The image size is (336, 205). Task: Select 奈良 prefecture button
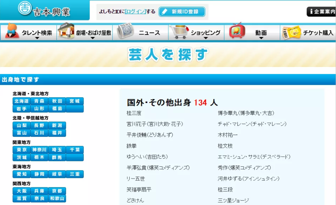tap(39, 199)
